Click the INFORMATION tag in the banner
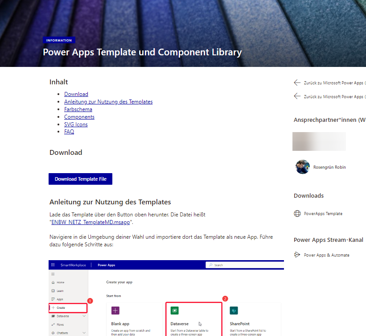Viewport: 366px width, 336px height. [59, 40]
